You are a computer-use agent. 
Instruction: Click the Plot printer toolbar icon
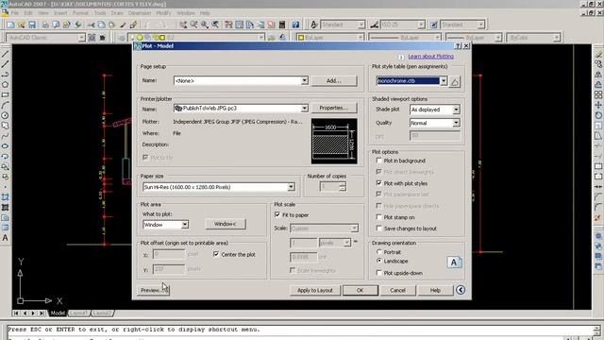click(x=45, y=25)
